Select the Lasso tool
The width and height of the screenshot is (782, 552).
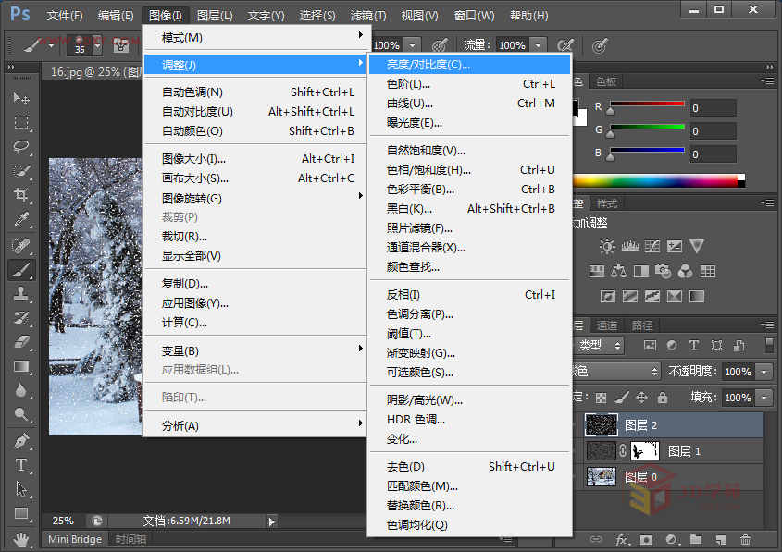coord(21,147)
